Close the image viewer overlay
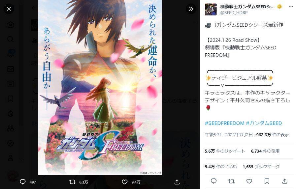The height and width of the screenshot is (189, 297). (x=9, y=9)
